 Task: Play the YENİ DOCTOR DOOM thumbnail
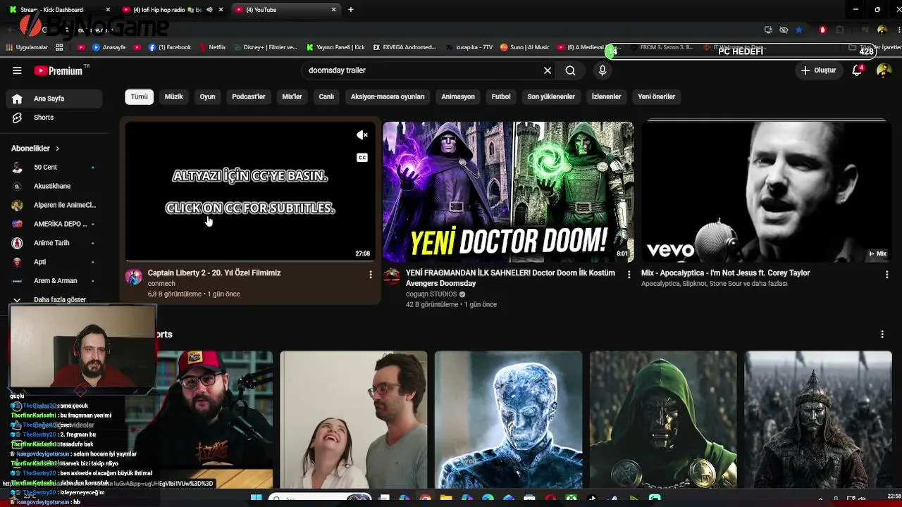point(508,192)
